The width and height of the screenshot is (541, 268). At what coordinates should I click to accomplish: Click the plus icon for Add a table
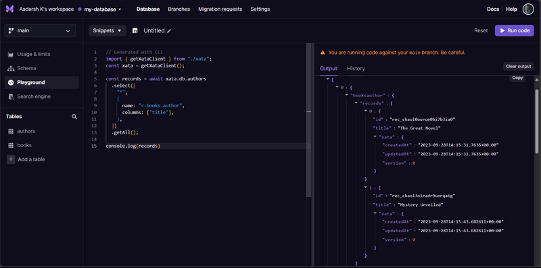pos(11,159)
